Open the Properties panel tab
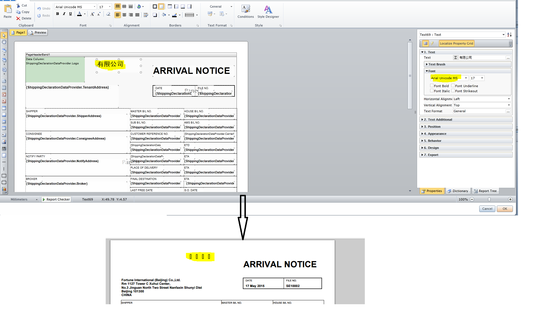 [x=432, y=191]
